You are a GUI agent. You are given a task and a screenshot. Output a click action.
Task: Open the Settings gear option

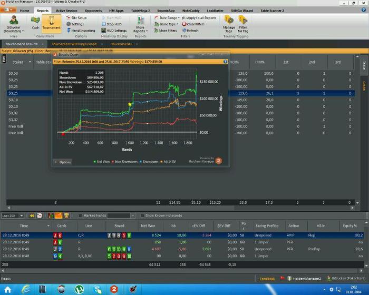[75, 24]
